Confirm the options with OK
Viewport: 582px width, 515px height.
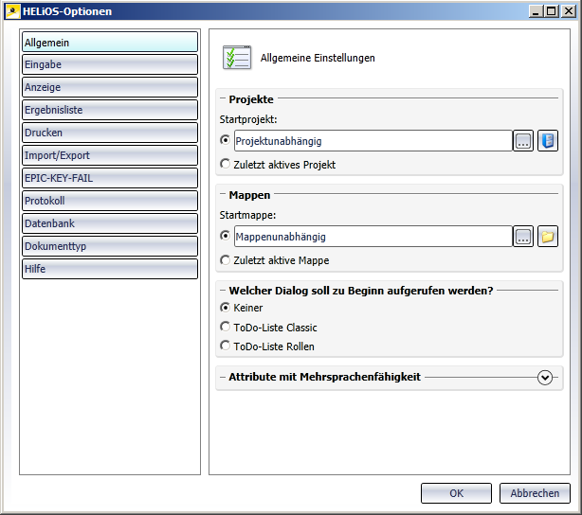(x=456, y=493)
